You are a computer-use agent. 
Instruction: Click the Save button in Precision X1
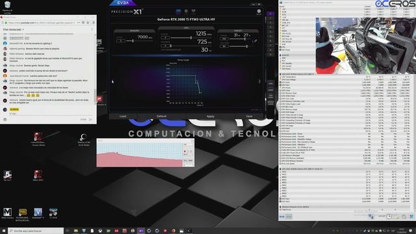click(x=249, y=116)
